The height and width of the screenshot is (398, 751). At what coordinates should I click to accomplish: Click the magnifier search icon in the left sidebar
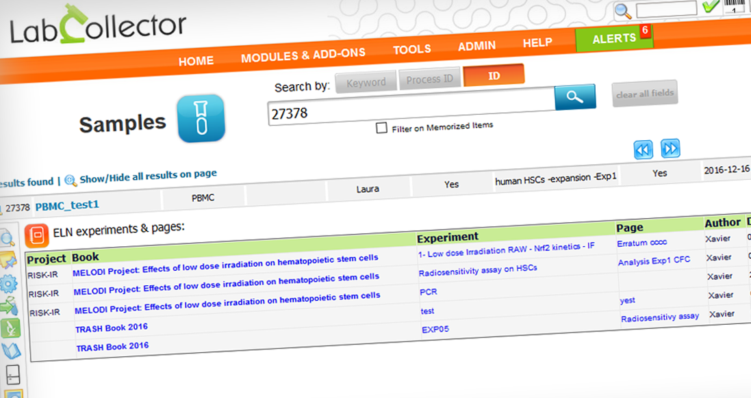[7, 238]
